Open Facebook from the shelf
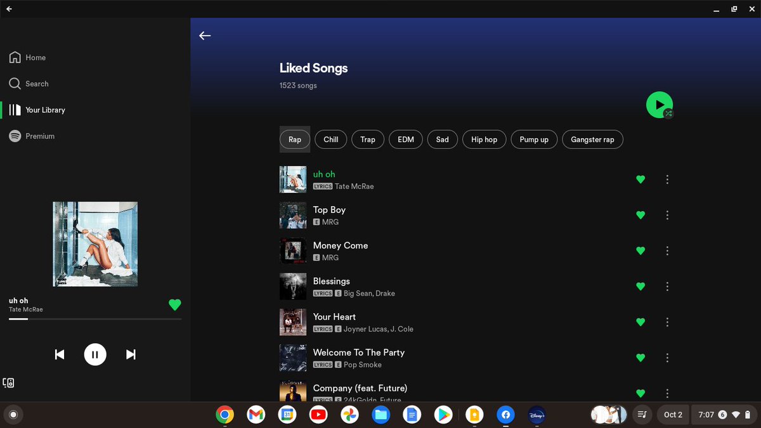 click(505, 415)
